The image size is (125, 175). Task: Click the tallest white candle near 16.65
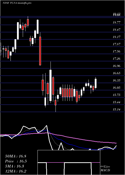pyautogui.click(x=50, y=85)
